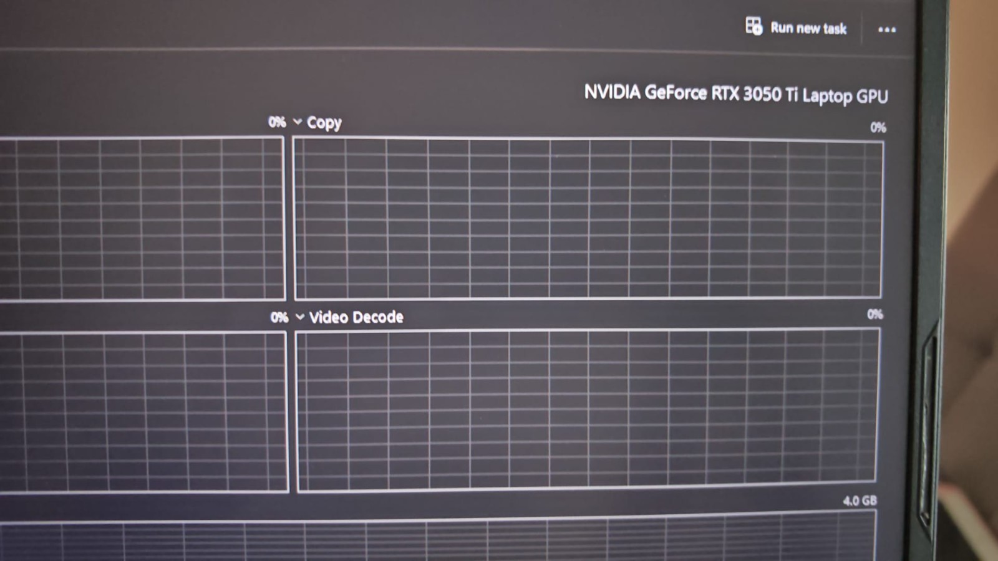Screen dimensions: 998x561
Task: Click the NVIDIA GeForce RTX 3050 Ti title
Action: [736, 94]
